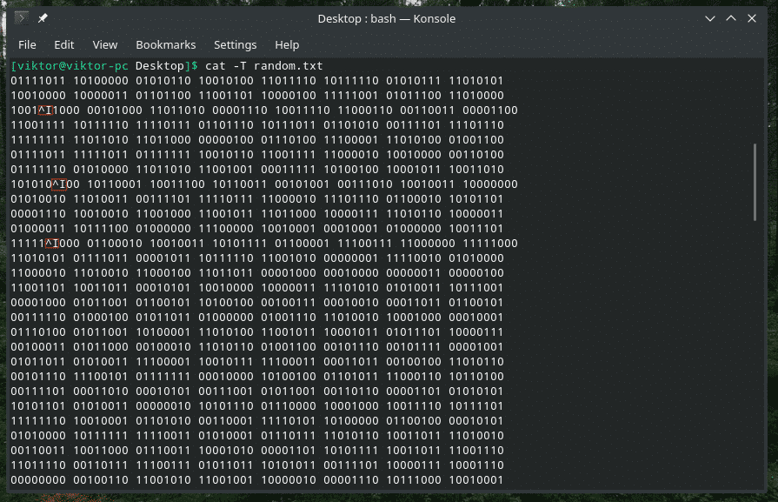Image resolution: width=778 pixels, height=502 pixels.
Task: Click the window title 'Desktop : bash — Konsole'
Action: point(386,18)
